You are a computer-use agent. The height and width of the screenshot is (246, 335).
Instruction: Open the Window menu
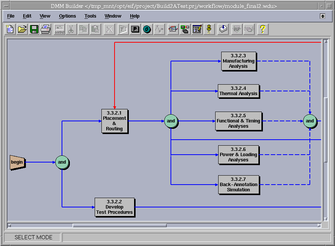click(113, 16)
